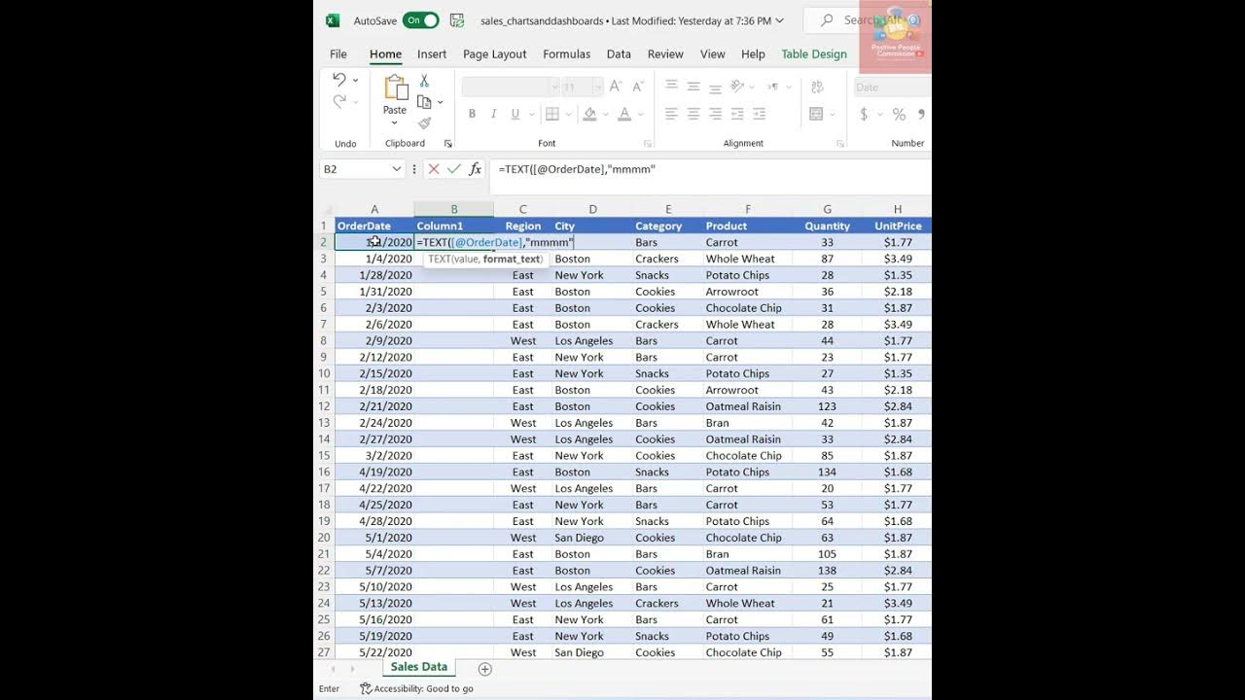
Task: Click the Undo arrow icon
Action: (338, 80)
